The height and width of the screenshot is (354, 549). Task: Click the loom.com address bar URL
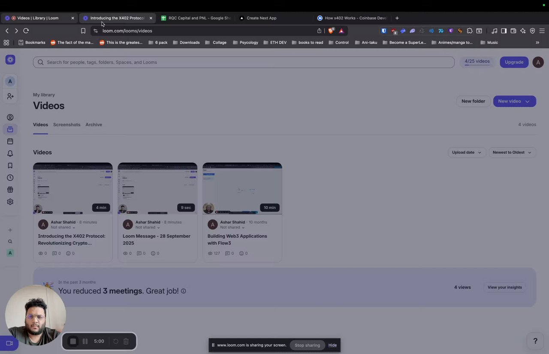(127, 31)
